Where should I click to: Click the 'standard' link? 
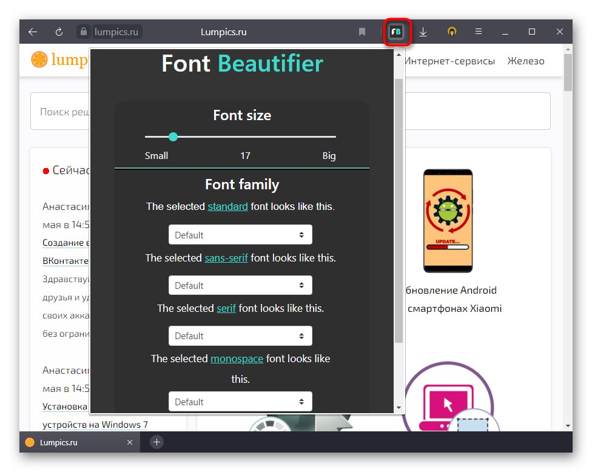[227, 206]
